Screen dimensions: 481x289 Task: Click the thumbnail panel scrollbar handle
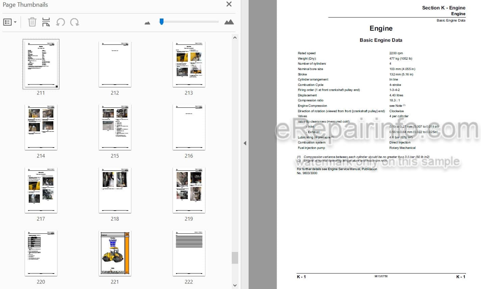[235, 258]
